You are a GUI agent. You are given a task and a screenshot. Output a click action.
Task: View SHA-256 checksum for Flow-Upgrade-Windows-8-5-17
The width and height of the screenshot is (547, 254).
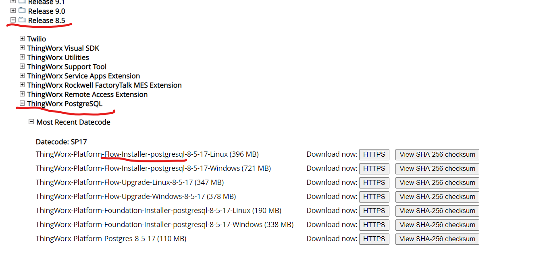click(437, 197)
